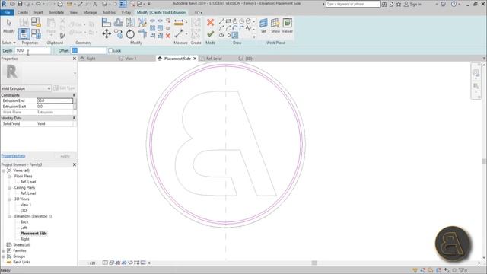Expand the Families tree node

click(3, 250)
